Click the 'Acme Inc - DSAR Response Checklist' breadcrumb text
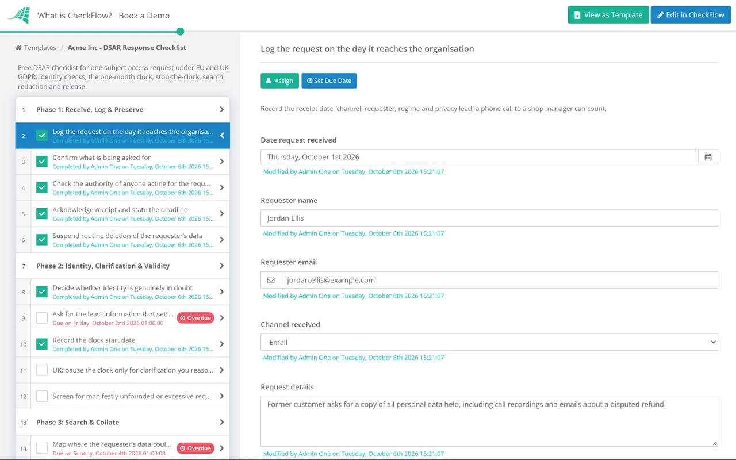 point(127,48)
